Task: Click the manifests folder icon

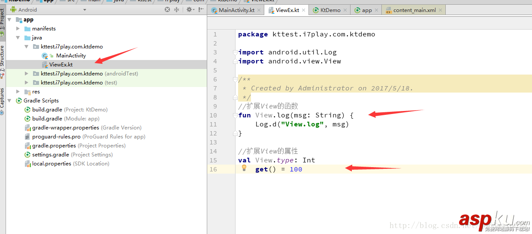Action: point(27,29)
